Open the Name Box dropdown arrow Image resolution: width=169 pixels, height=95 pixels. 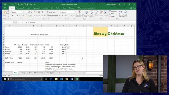(12, 22)
